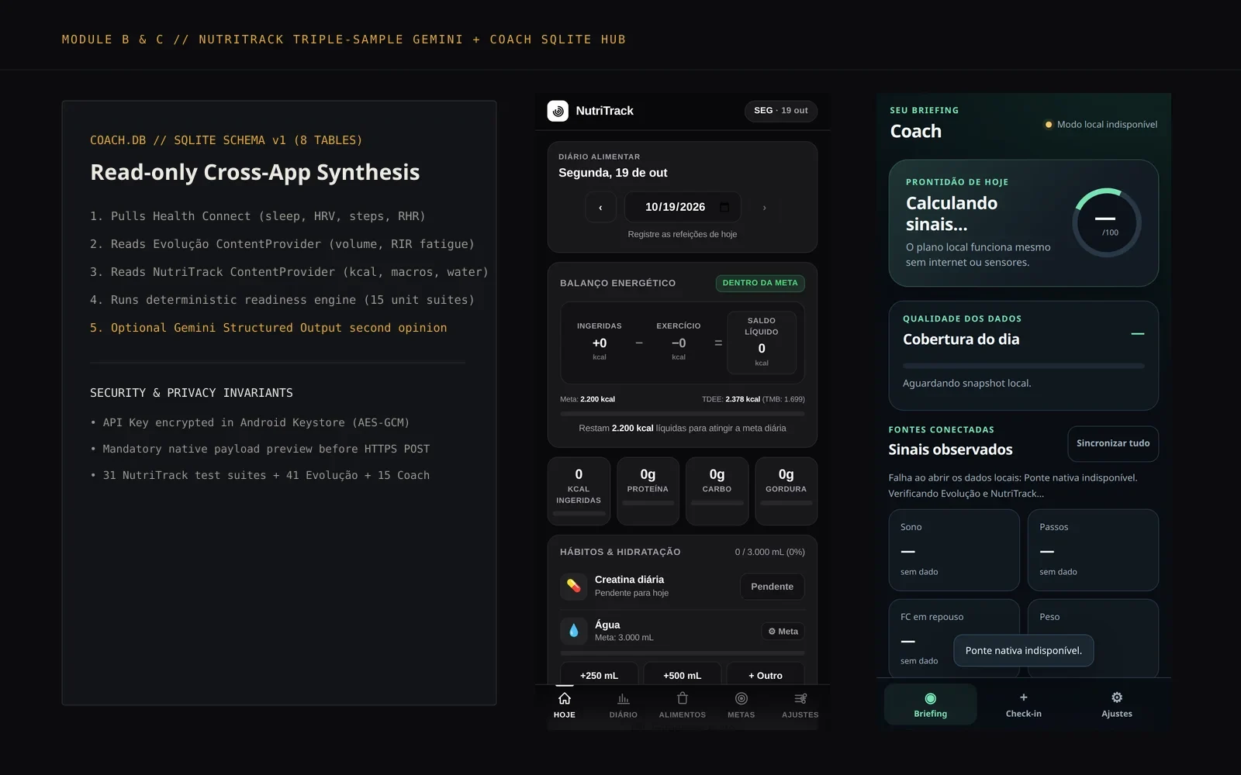The image size is (1241, 775).
Task: Click the energy balance progress bar
Action: tap(683, 414)
